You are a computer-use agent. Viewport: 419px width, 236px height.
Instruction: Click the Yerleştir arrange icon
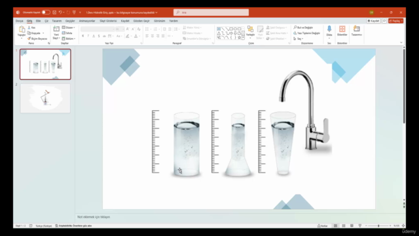pyautogui.click(x=250, y=29)
